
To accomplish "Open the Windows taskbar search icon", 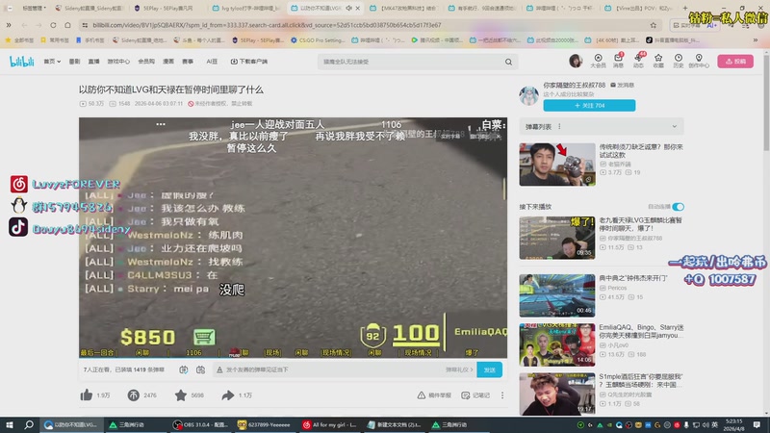I will [29, 424].
